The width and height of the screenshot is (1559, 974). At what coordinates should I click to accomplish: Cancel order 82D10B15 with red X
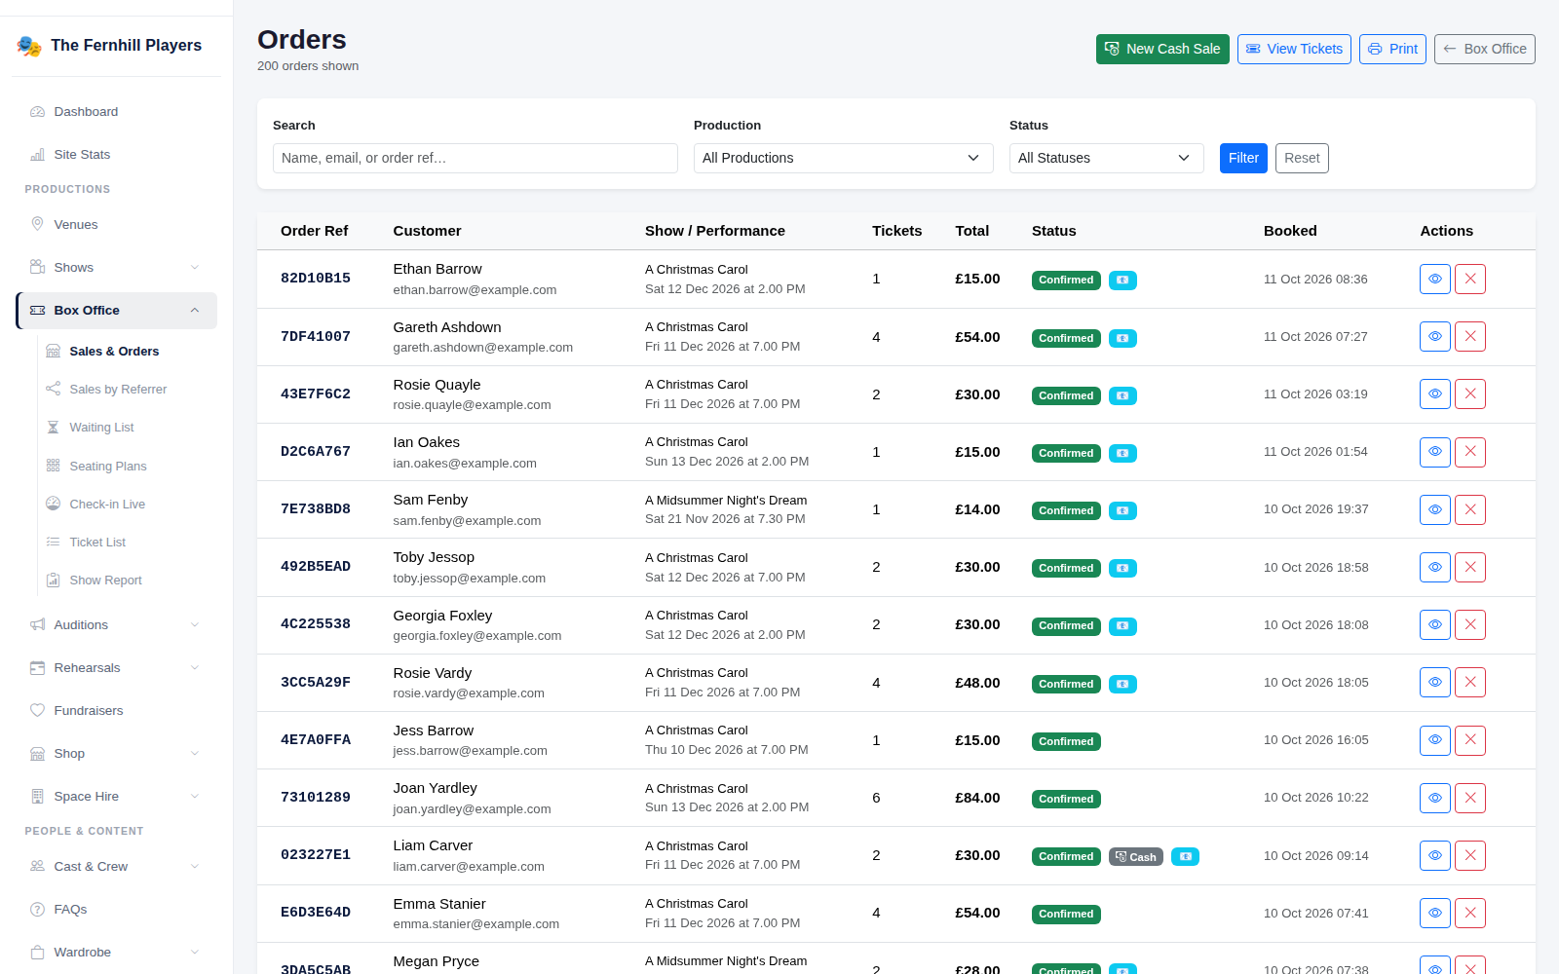pyautogui.click(x=1470, y=280)
